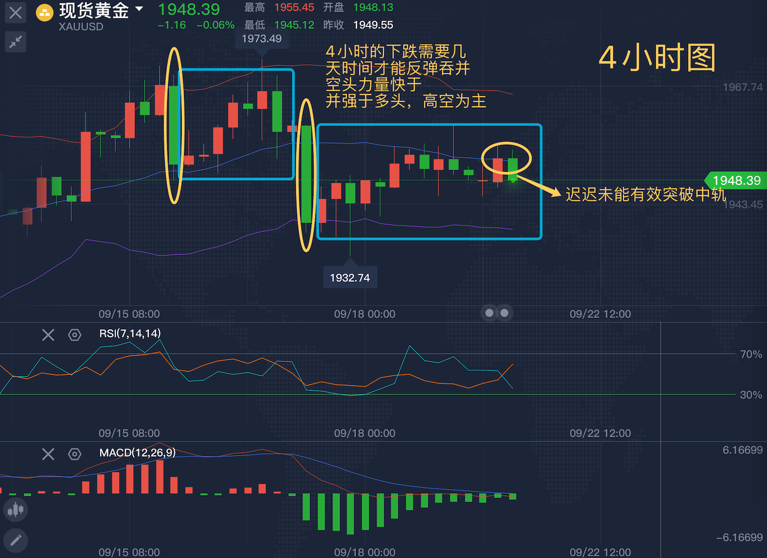Screen dimensions: 767x558
Task: Remove the RSI indicator panel
Action: pos(48,335)
